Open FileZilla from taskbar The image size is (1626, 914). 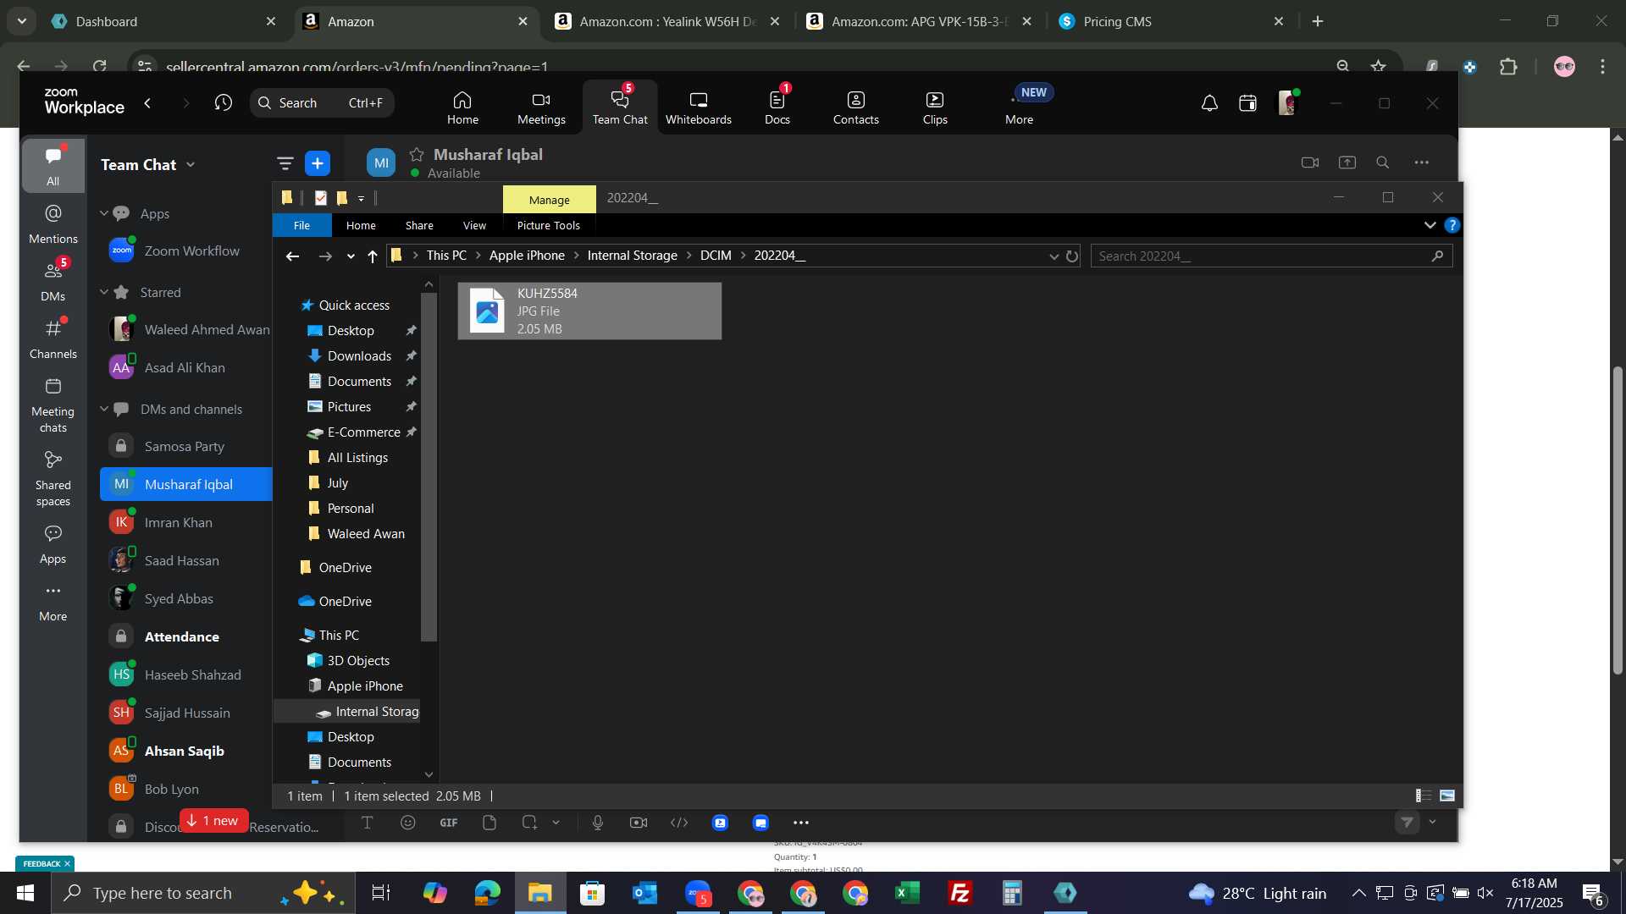point(960,893)
